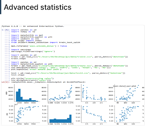Click the train_test_split import line

pos(46,43)
